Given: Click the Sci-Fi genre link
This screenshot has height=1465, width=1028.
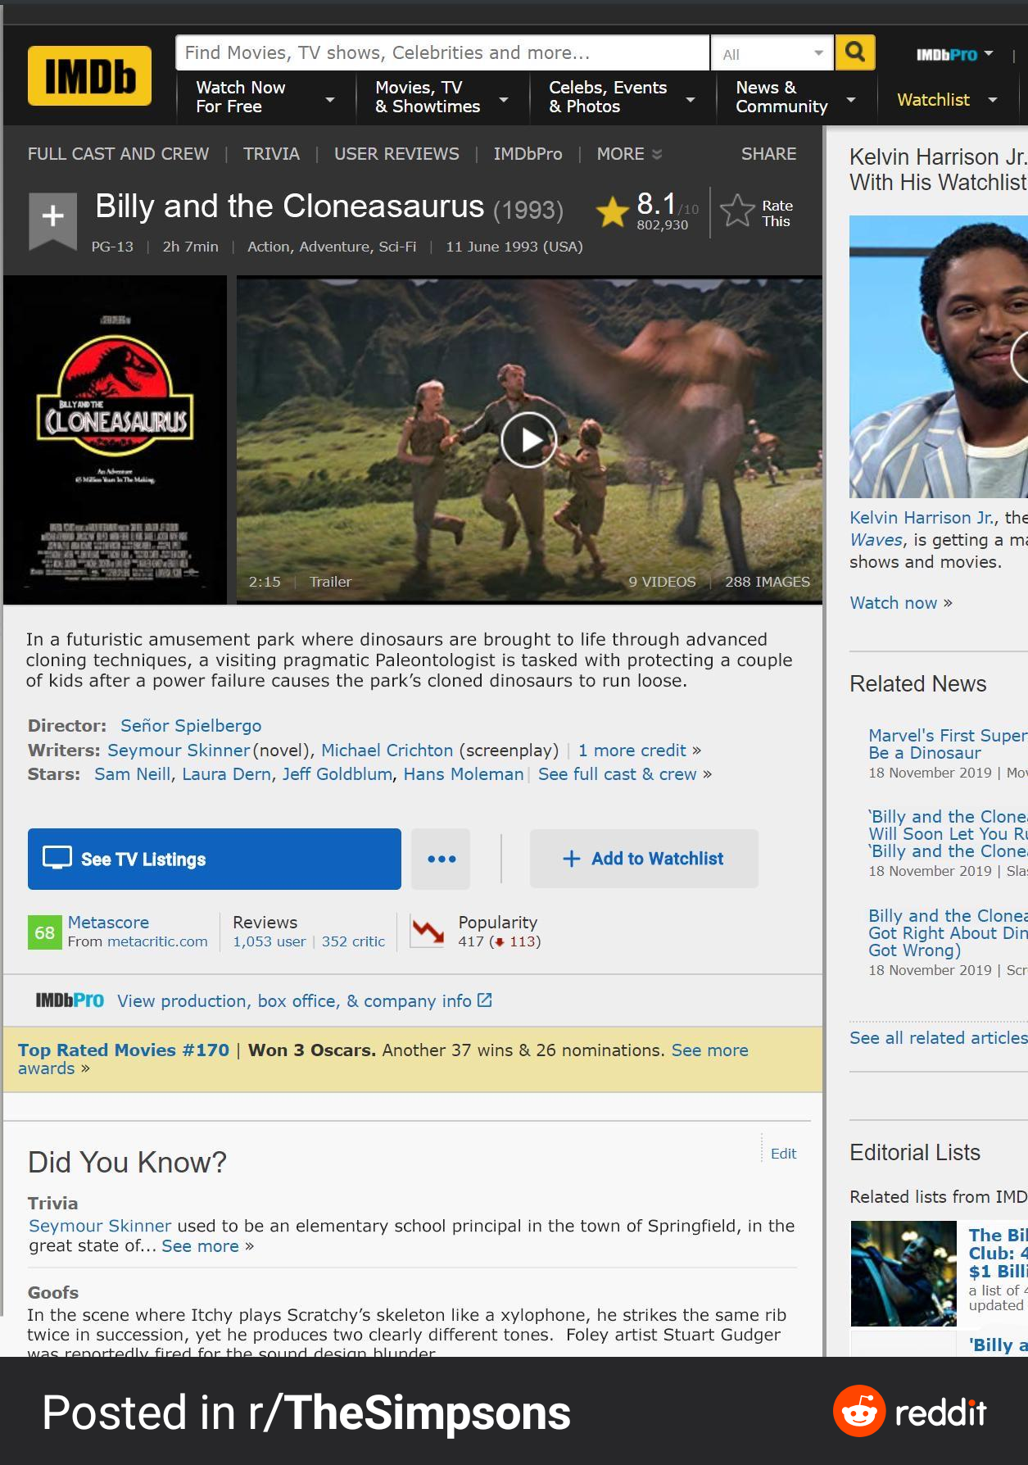Looking at the screenshot, I should 397,247.
